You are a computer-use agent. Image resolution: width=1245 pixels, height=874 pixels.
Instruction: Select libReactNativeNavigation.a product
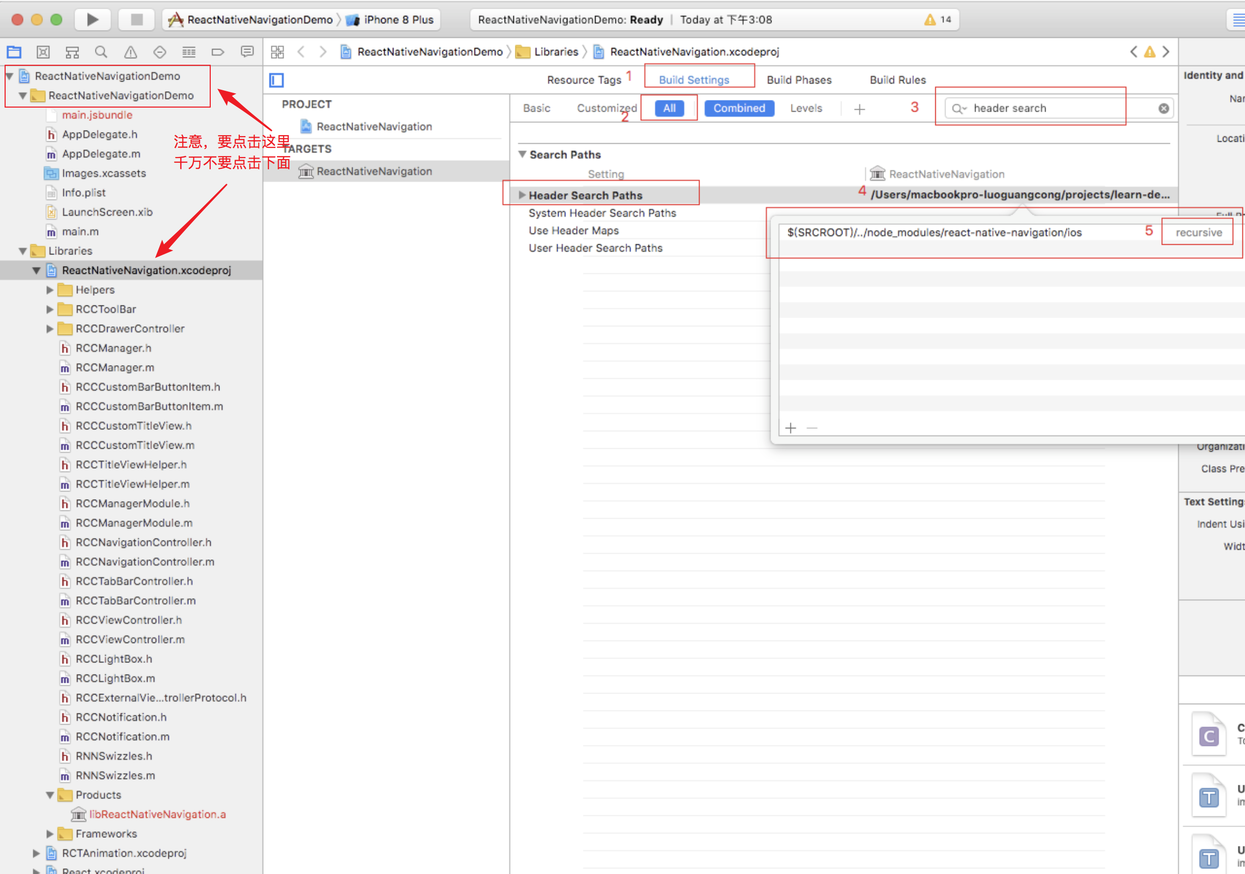tap(157, 814)
